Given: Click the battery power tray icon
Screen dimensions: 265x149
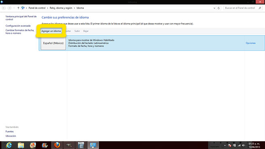Looking at the screenshot, I should coord(234,145).
